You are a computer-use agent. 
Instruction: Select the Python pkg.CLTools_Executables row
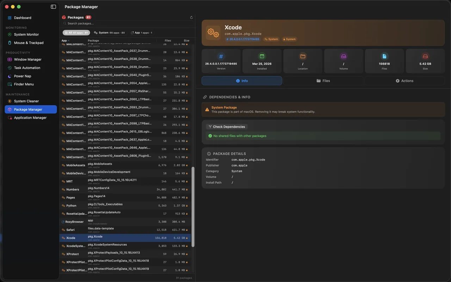point(125,206)
